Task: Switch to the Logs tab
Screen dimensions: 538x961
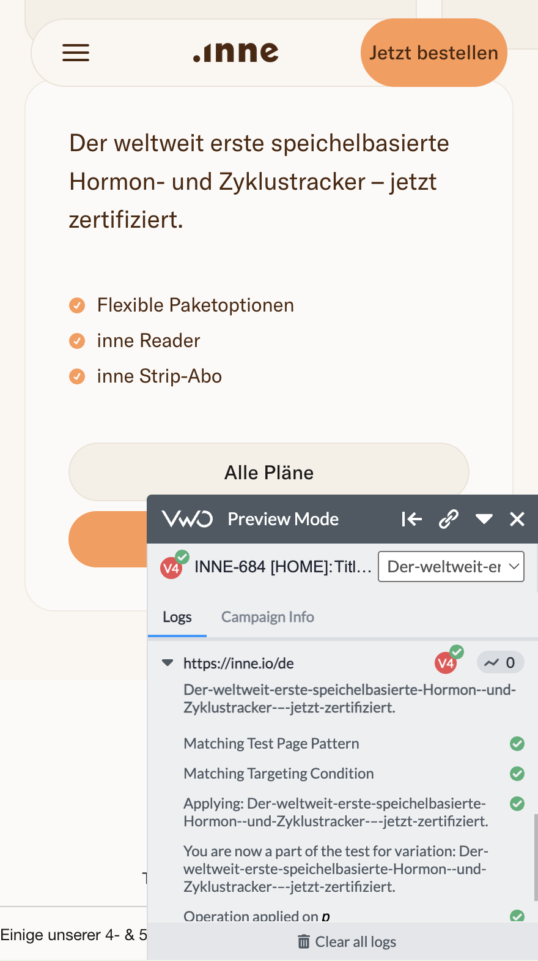Action: [177, 617]
